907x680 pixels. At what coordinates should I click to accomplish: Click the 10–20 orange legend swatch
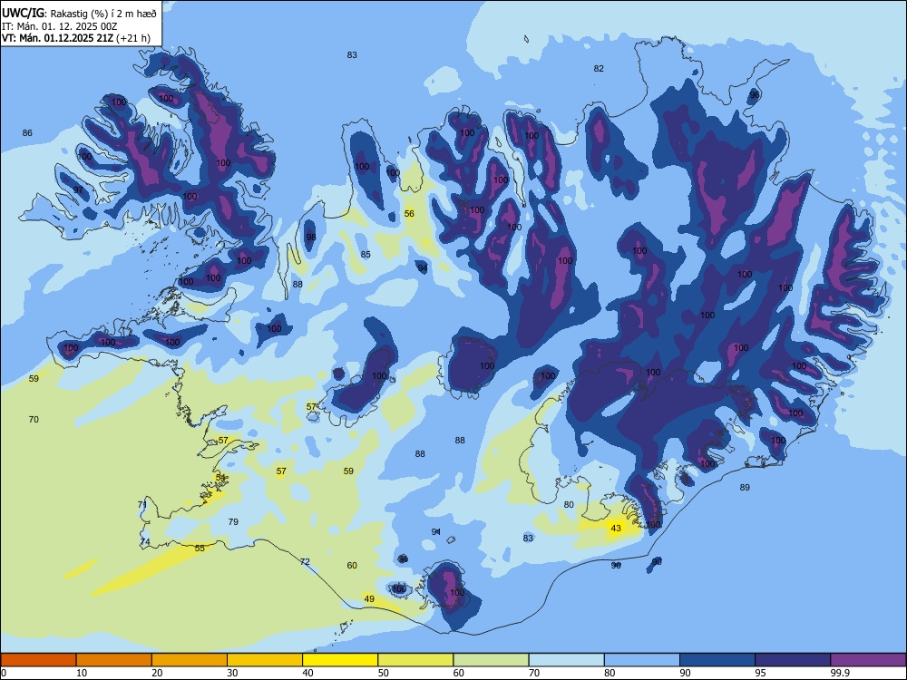[x=114, y=660]
